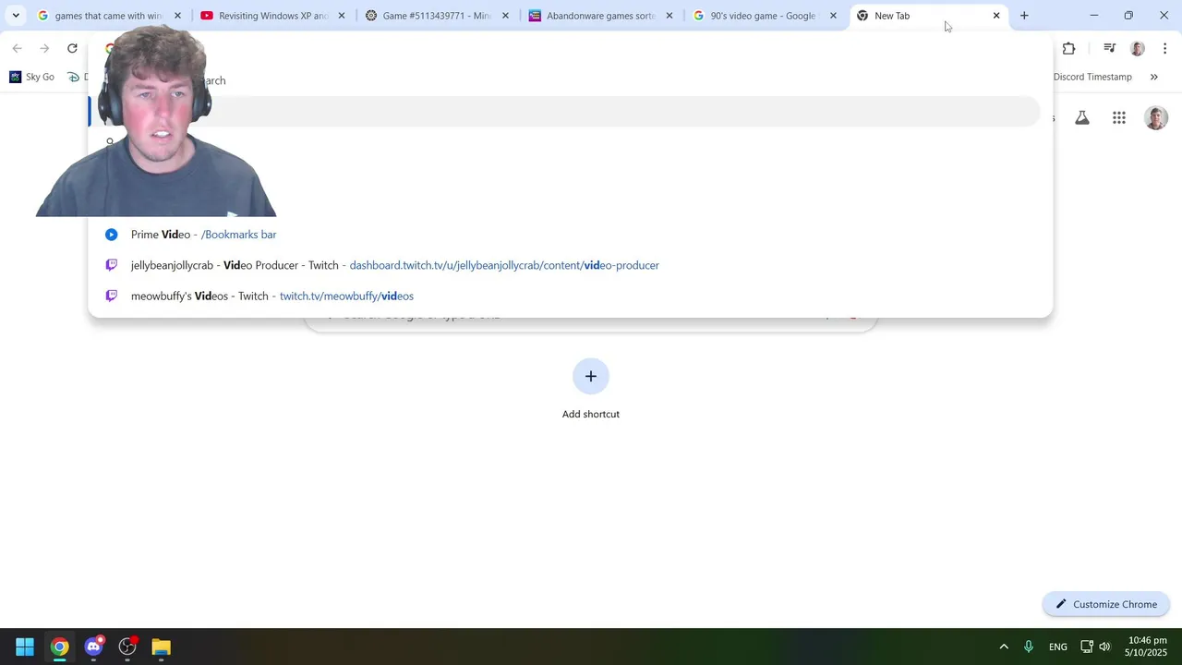
Task: Go forward to next page
Action: coord(44,48)
